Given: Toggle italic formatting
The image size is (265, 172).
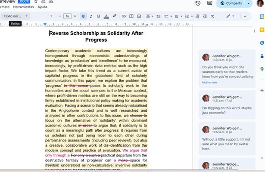Looking at the screenshot, I should click(91, 16).
